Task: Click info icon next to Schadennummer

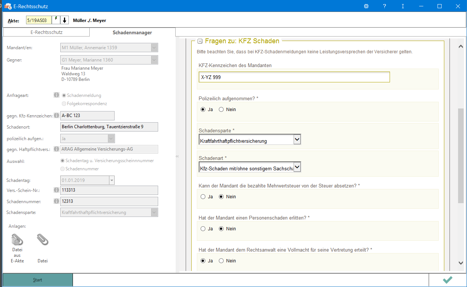Action: (57, 201)
